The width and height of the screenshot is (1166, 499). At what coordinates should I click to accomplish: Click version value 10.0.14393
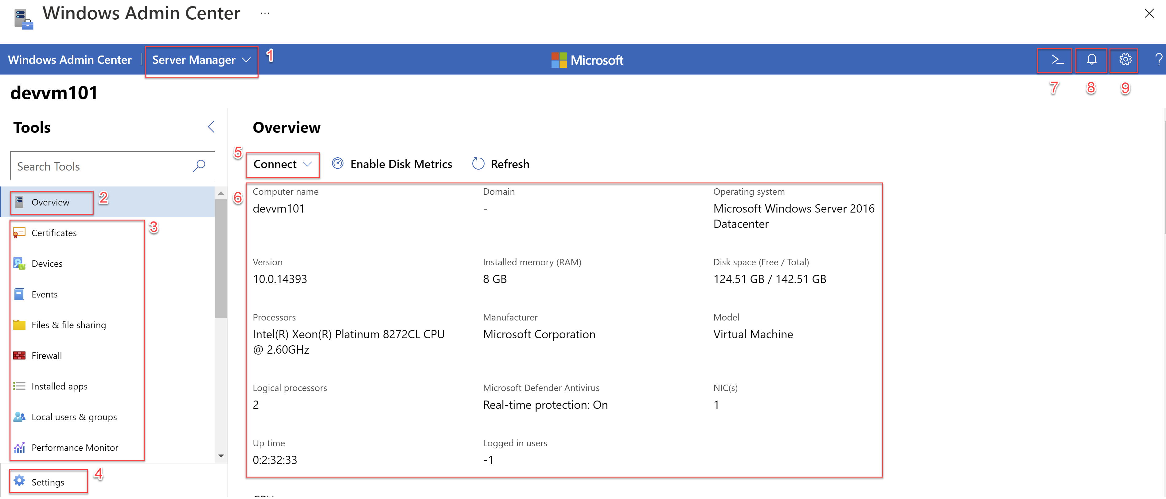tap(280, 279)
